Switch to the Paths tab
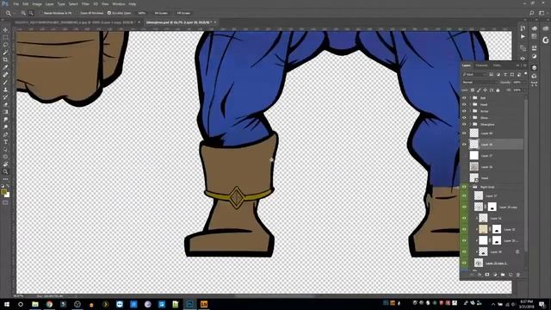Viewport: 551px width, 310px height. tap(497, 65)
